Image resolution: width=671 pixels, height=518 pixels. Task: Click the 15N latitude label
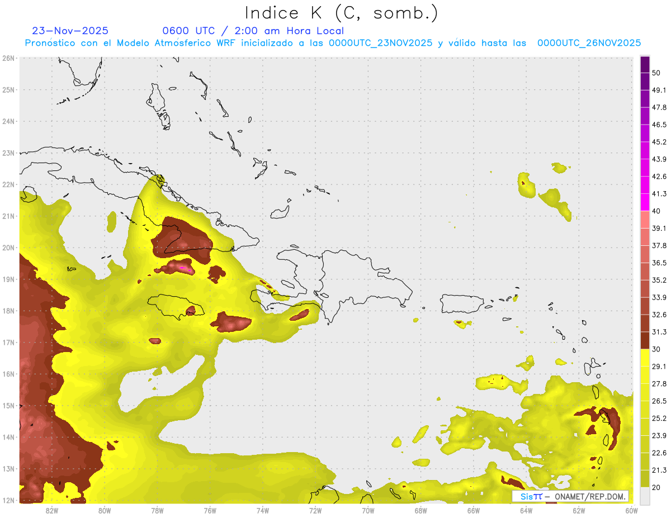(x=8, y=406)
